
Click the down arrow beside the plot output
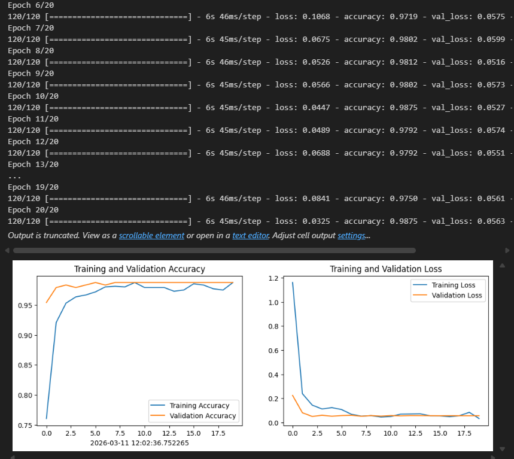click(502, 449)
